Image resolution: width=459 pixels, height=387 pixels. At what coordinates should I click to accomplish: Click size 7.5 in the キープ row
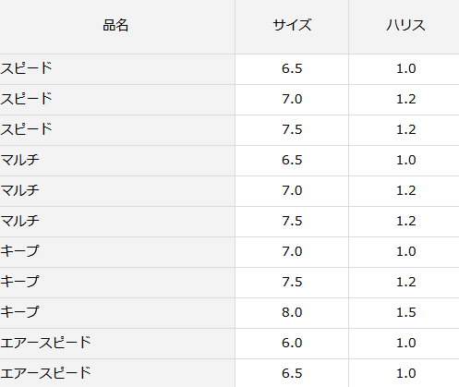point(292,283)
